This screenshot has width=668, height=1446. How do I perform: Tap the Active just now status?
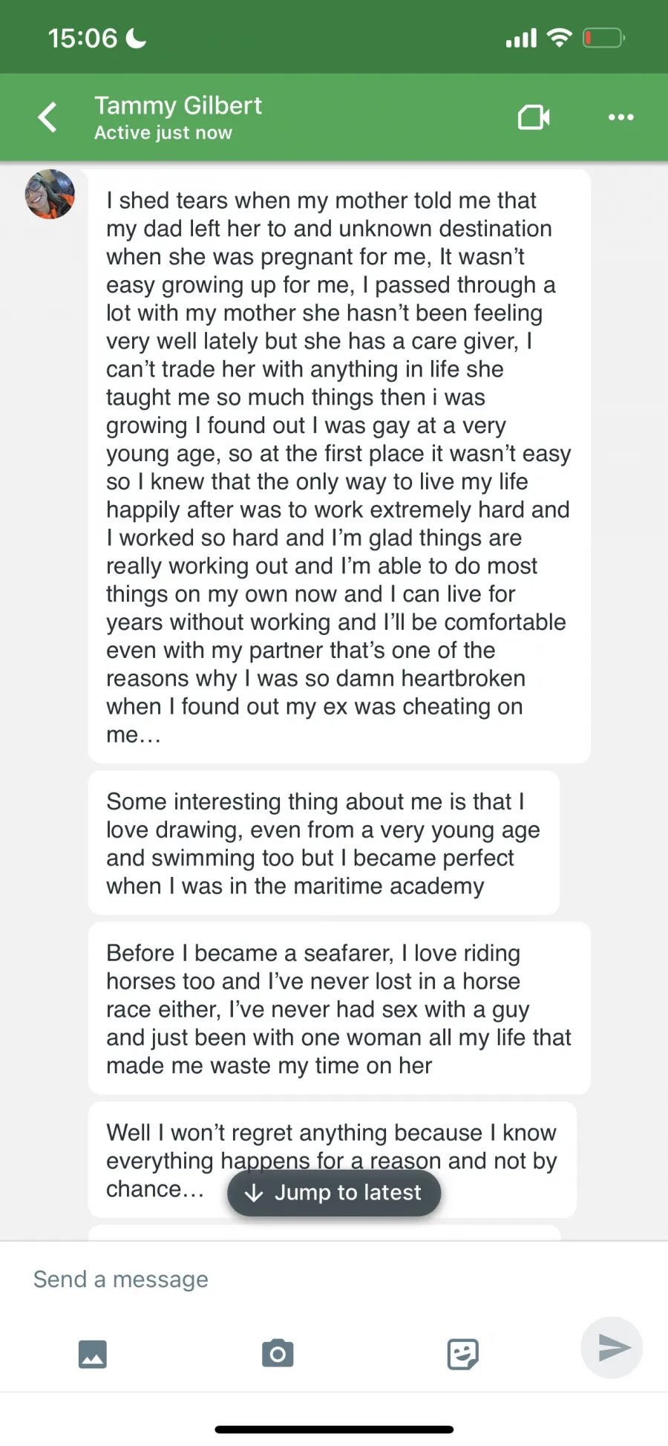point(163,133)
